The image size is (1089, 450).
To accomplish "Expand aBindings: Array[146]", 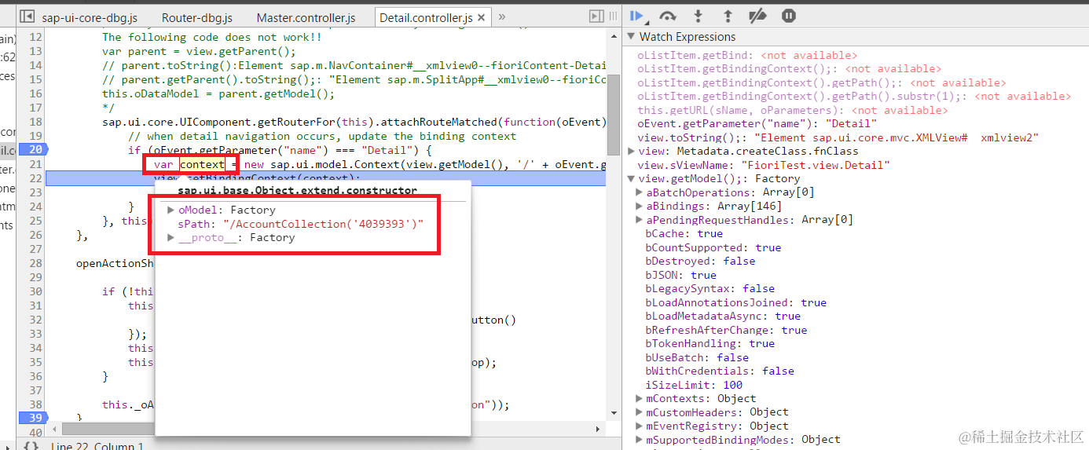I will (640, 207).
